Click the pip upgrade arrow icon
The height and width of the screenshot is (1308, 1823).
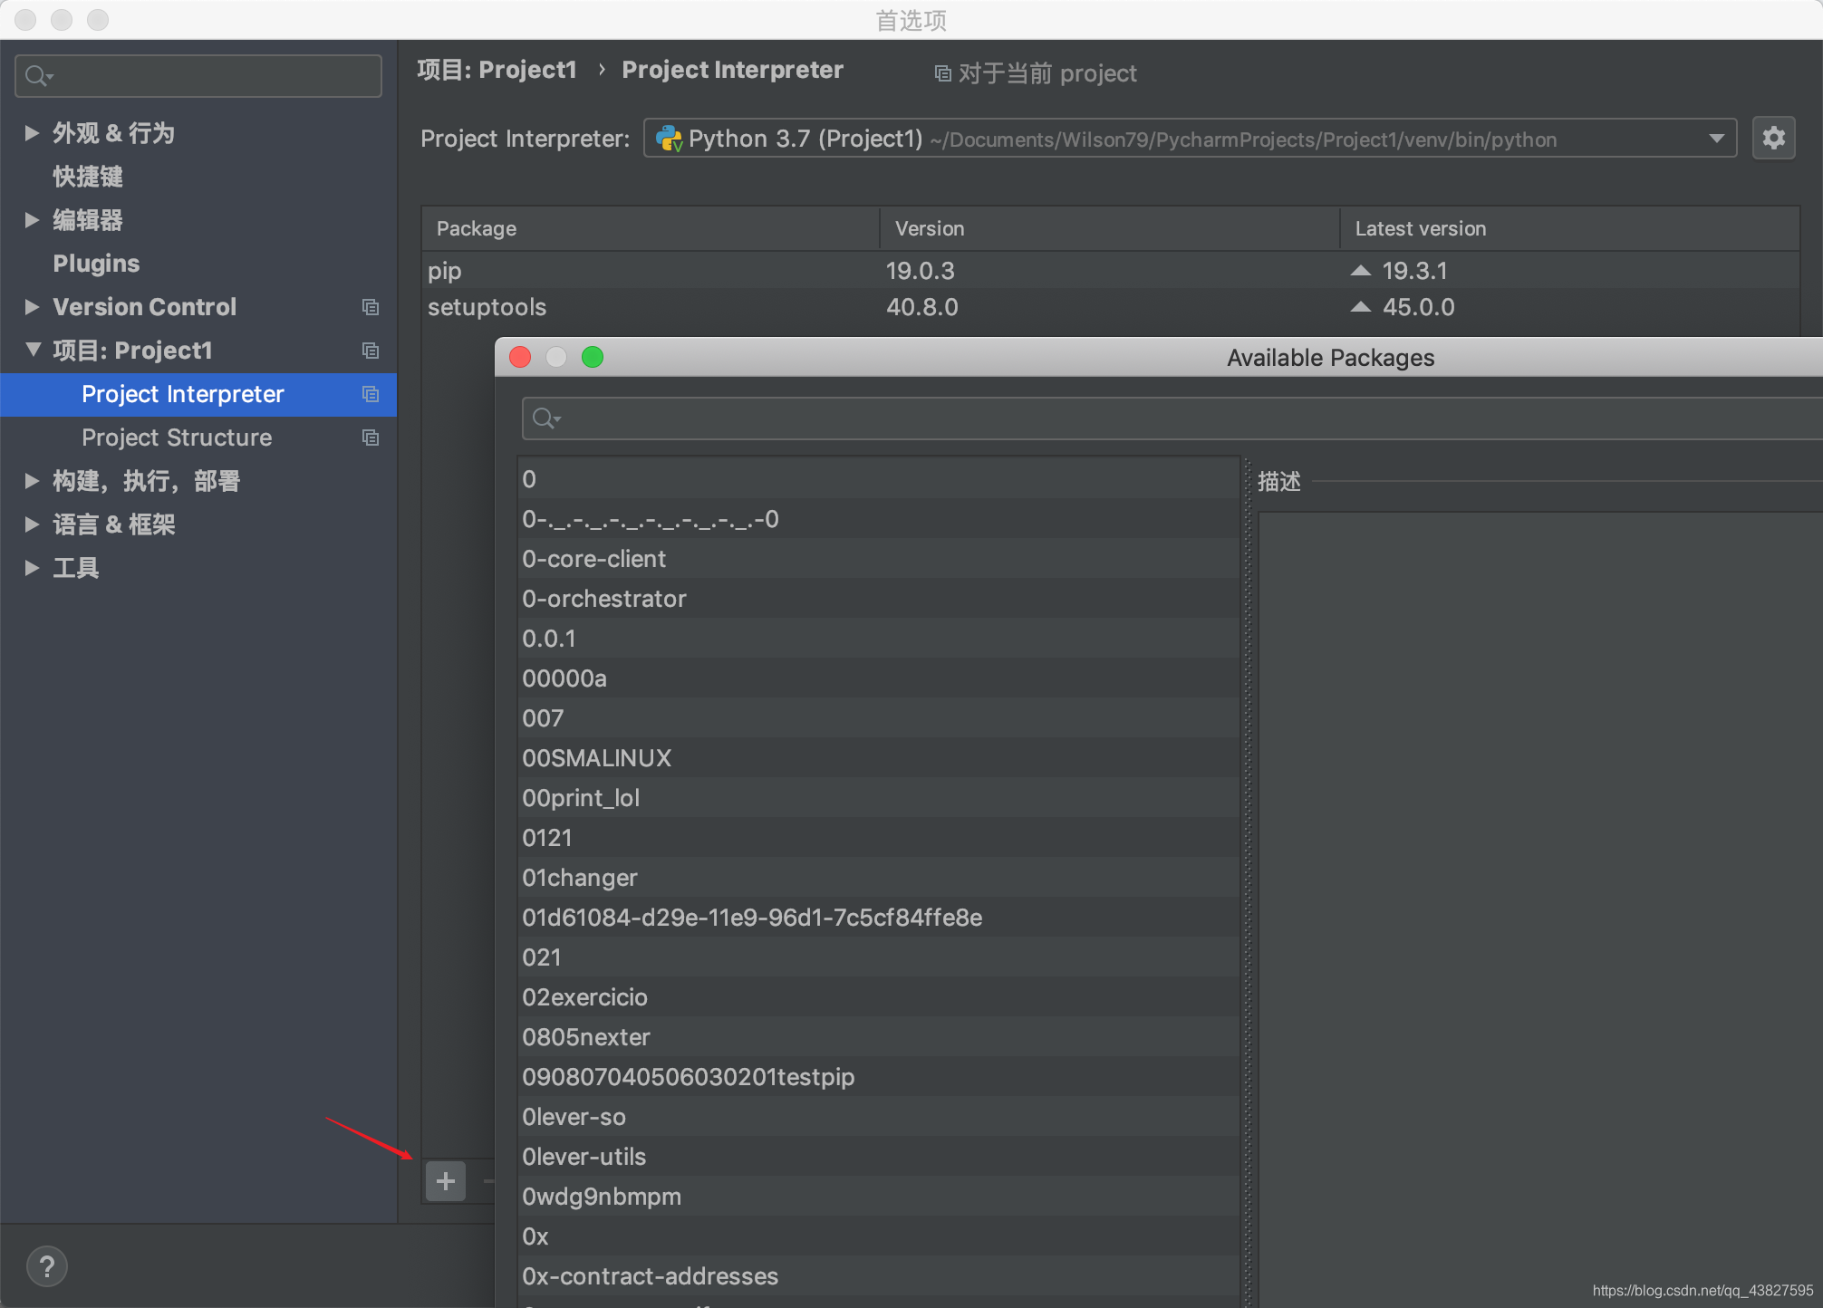click(1360, 270)
